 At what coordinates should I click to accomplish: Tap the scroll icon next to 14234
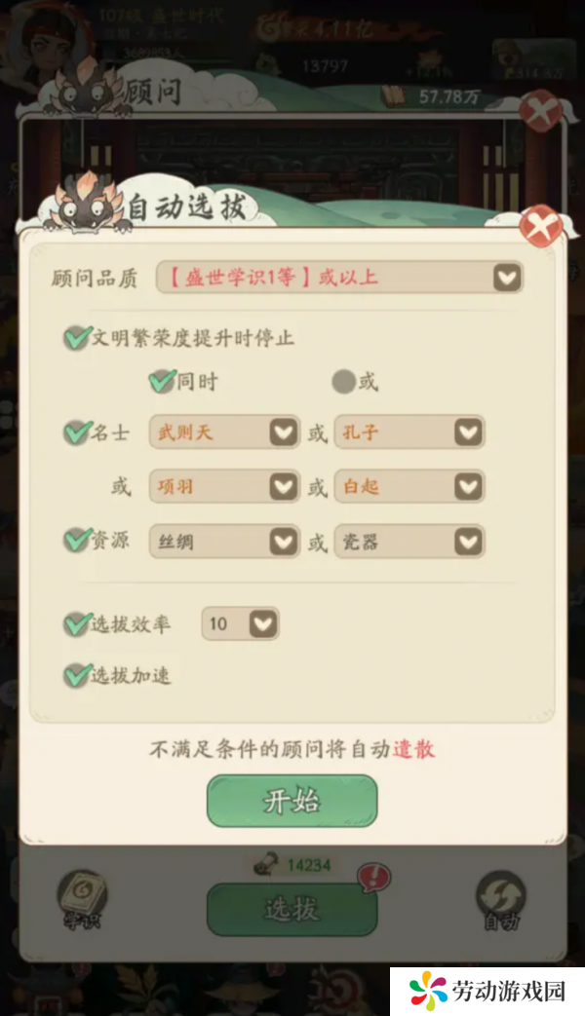tap(266, 864)
